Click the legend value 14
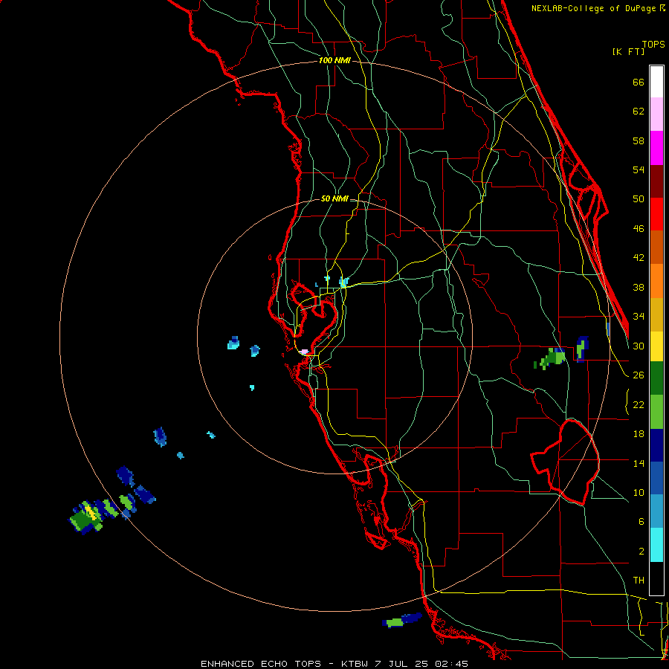Image resolution: width=669 pixels, height=669 pixels. [639, 463]
